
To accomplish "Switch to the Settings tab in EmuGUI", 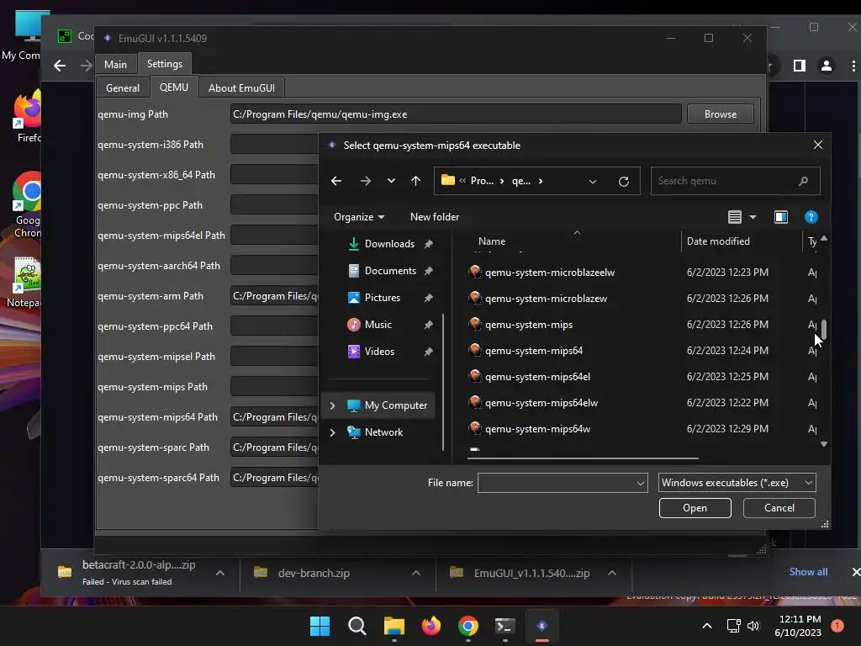I will 164,64.
